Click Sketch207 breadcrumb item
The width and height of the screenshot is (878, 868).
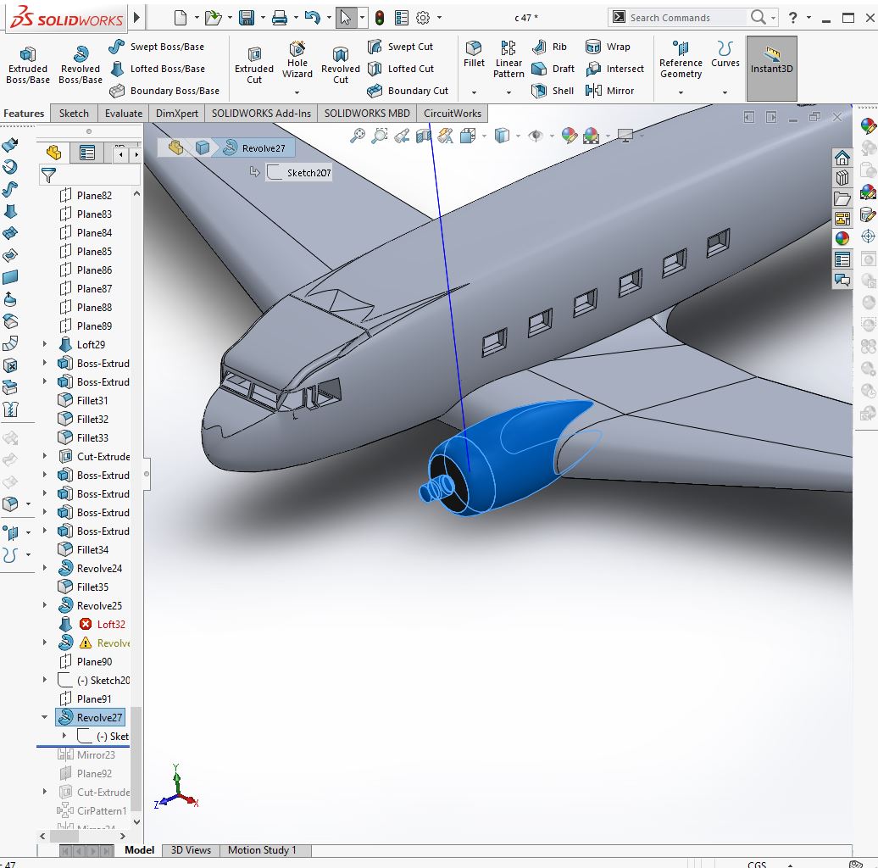point(299,172)
